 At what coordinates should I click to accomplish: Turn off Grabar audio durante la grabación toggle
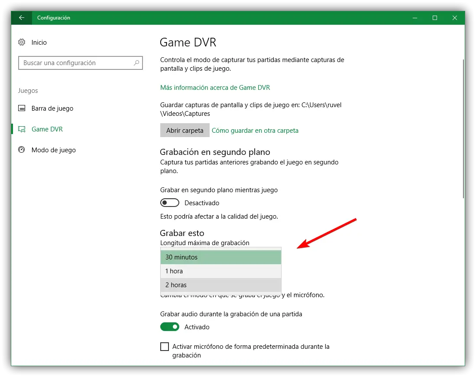[170, 327]
